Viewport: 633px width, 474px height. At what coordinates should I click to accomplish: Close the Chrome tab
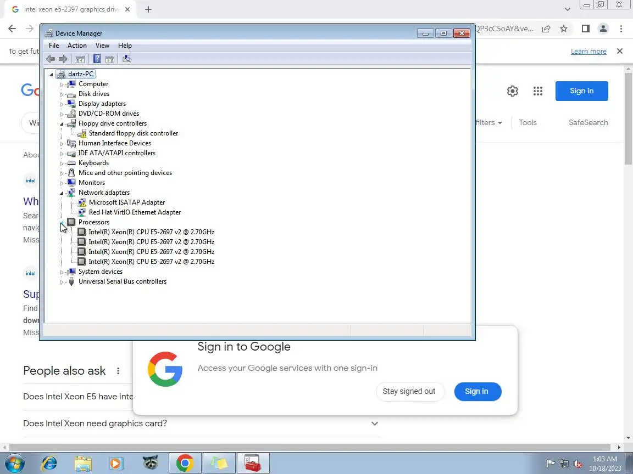(127, 9)
